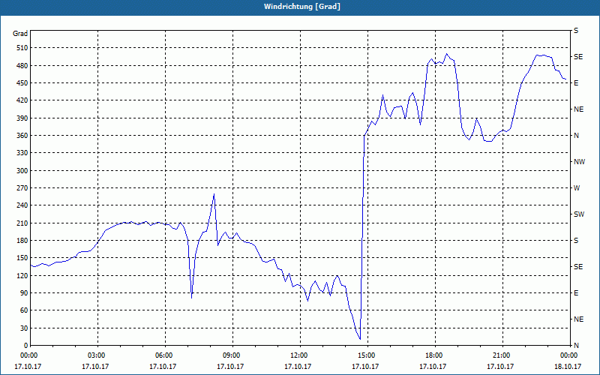
Task: Select the 210 y-axis value
Action: click(22, 223)
